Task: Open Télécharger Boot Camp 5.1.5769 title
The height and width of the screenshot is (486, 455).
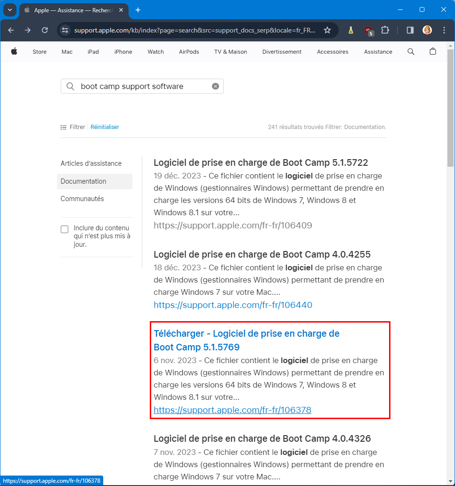Action: pyautogui.click(x=246, y=340)
